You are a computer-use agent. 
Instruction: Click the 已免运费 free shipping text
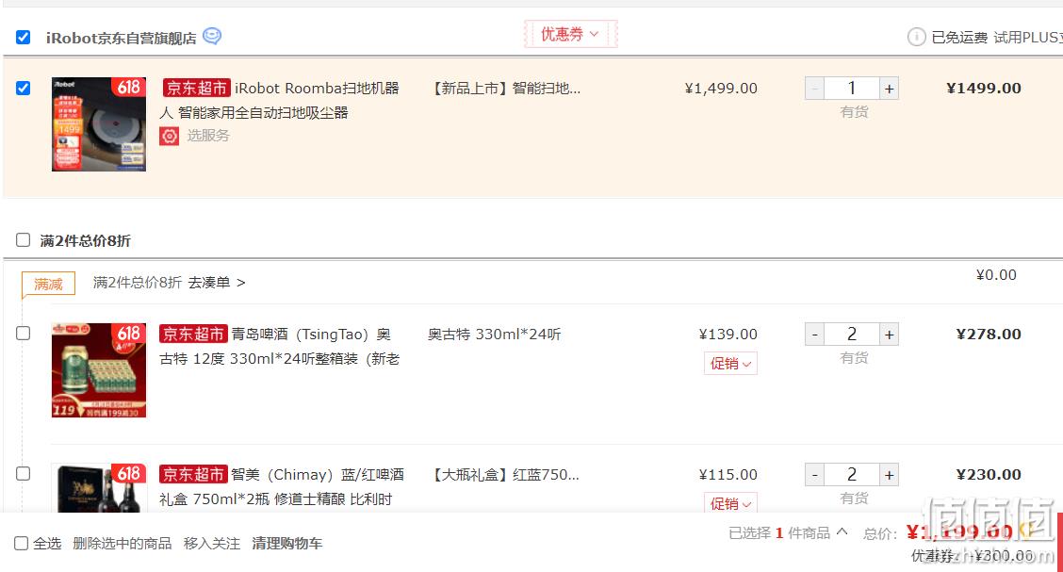pos(959,38)
